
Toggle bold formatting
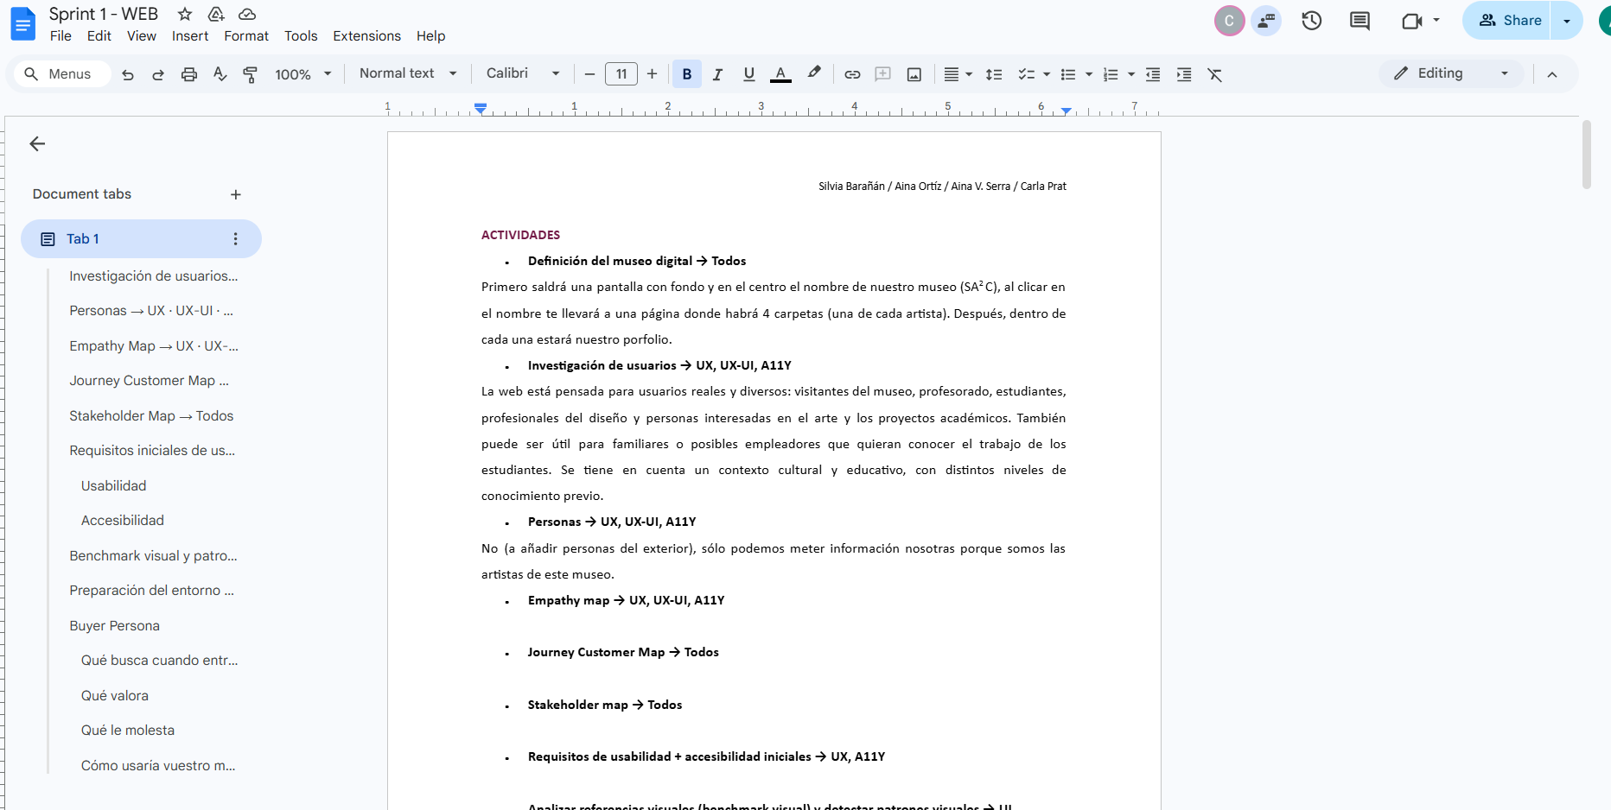[687, 74]
